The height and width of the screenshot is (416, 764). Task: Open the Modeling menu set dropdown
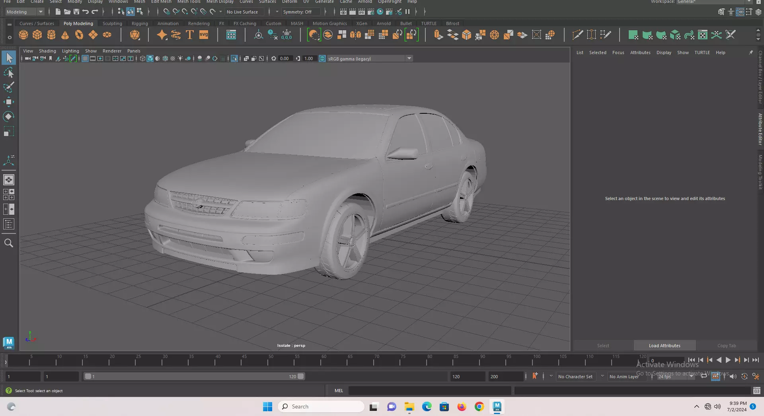point(25,12)
